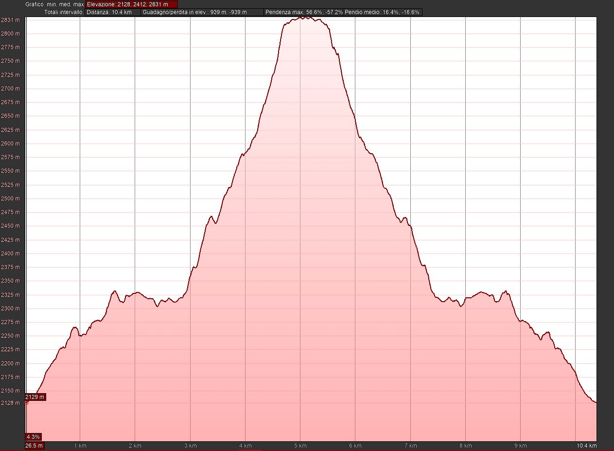Click the 2129 m elevation readout tag

[35, 397]
